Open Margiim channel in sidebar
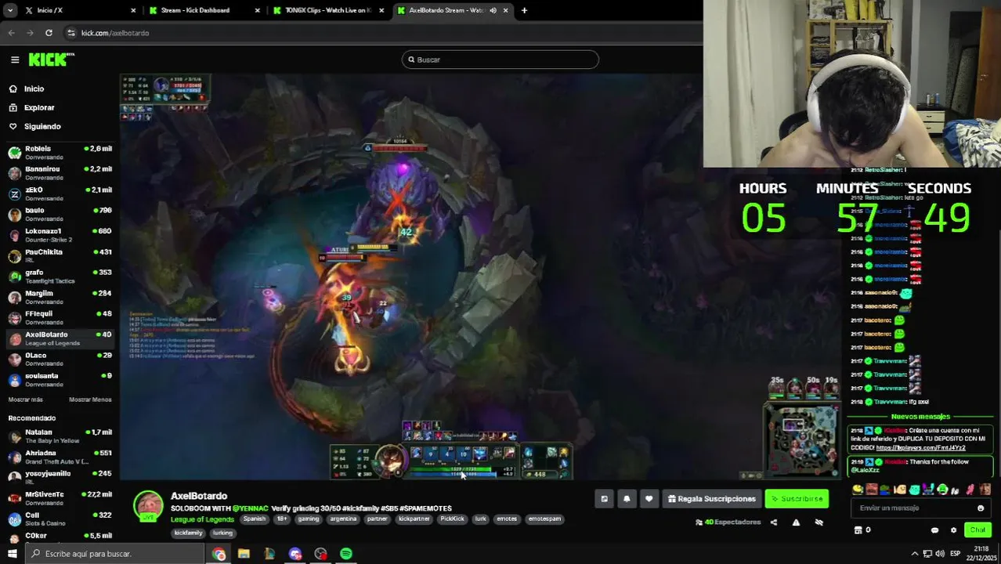Screen dimensions: 1001x564 coord(60,297)
